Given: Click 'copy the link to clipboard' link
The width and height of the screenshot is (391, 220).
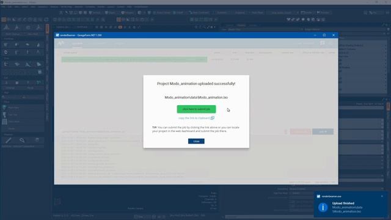Looking at the screenshot, I should pos(194,118).
